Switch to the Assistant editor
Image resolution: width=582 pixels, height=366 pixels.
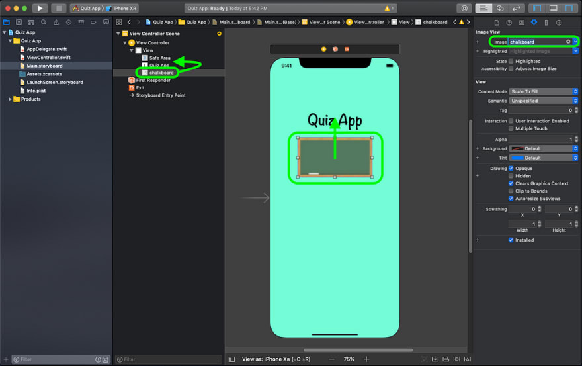[x=500, y=8]
